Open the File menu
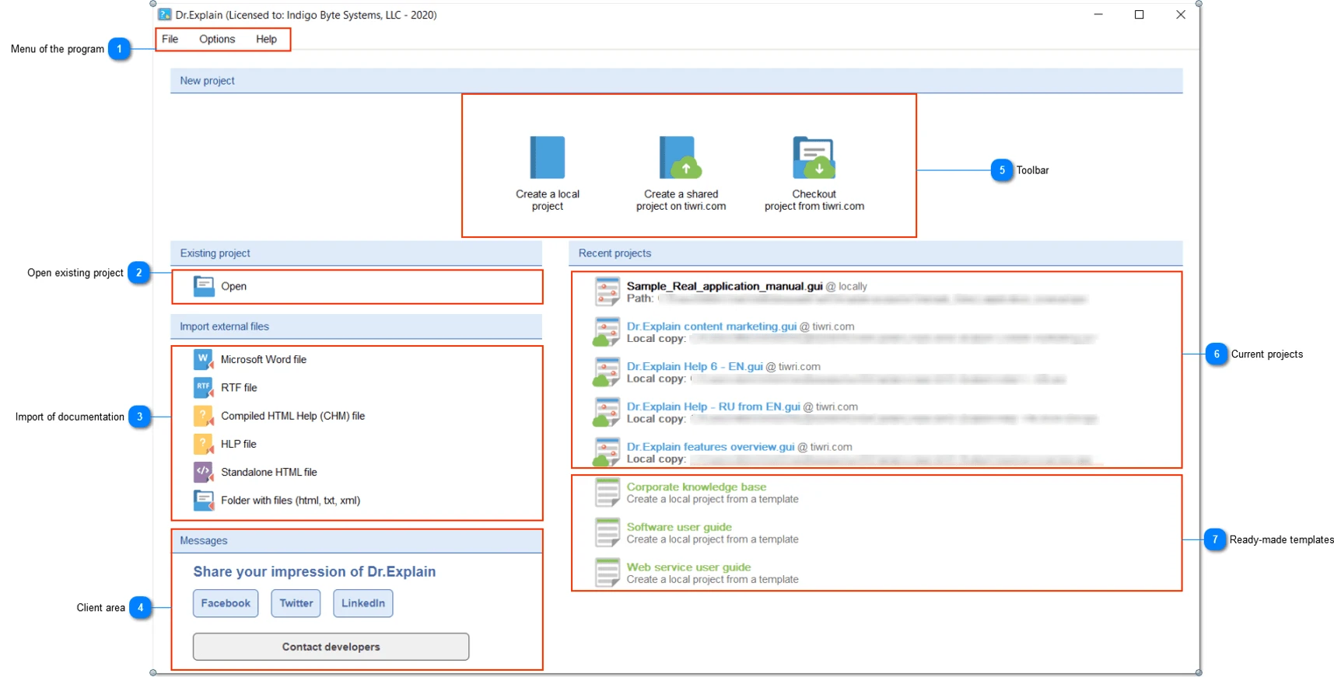This screenshot has width=1334, height=677. (170, 39)
